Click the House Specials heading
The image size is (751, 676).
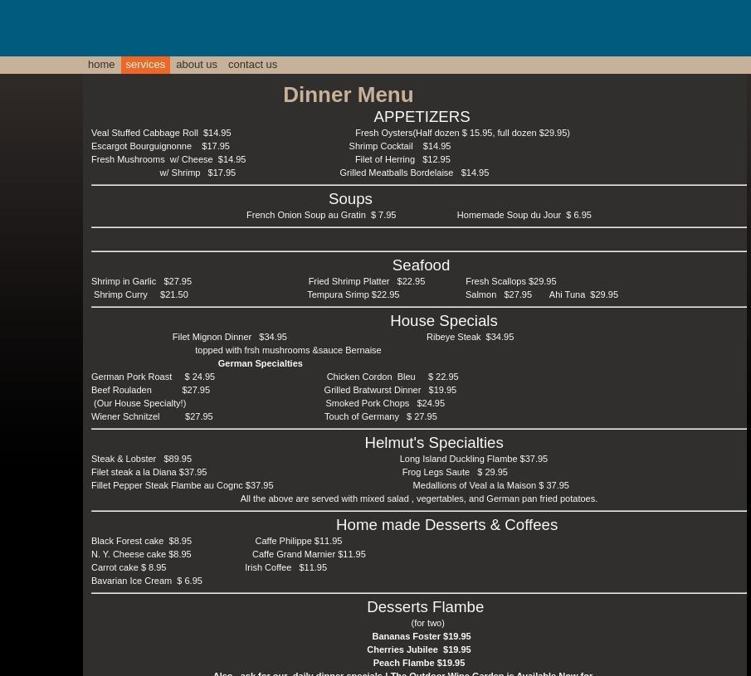443,321
